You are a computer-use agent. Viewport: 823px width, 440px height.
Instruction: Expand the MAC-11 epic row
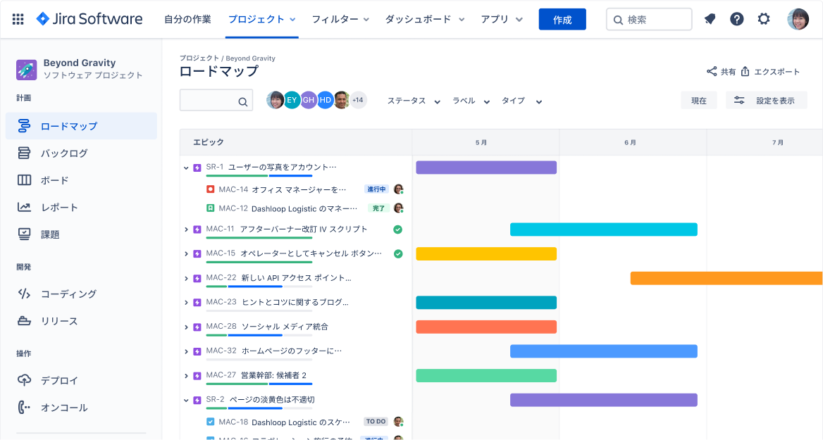(186, 229)
